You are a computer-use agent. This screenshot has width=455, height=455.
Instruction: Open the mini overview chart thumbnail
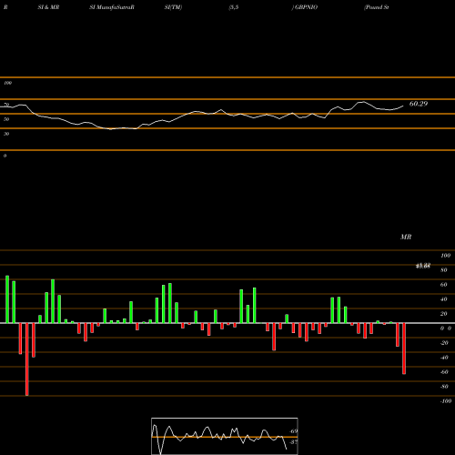(225, 436)
